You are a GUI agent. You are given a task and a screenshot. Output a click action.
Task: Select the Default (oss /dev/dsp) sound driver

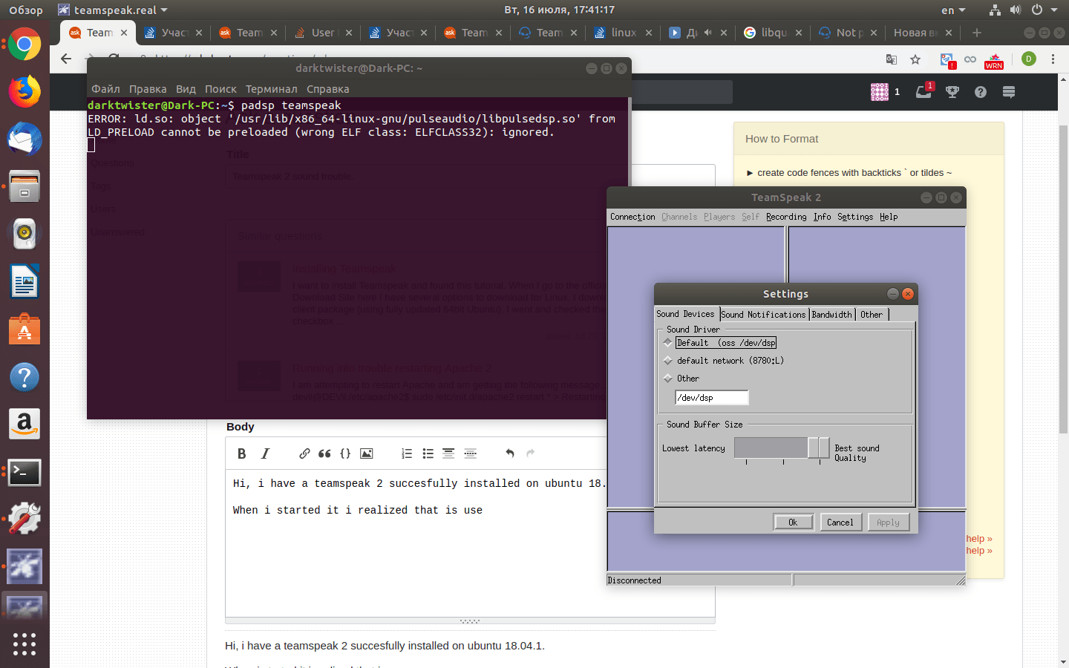point(667,342)
